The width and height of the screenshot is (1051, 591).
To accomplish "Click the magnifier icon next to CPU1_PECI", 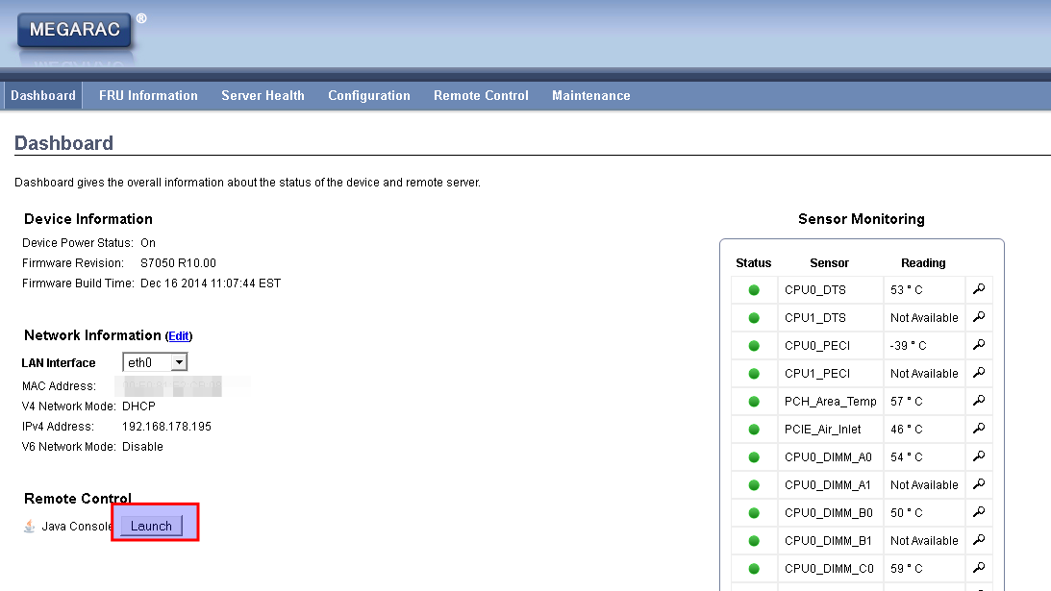I will click(980, 373).
